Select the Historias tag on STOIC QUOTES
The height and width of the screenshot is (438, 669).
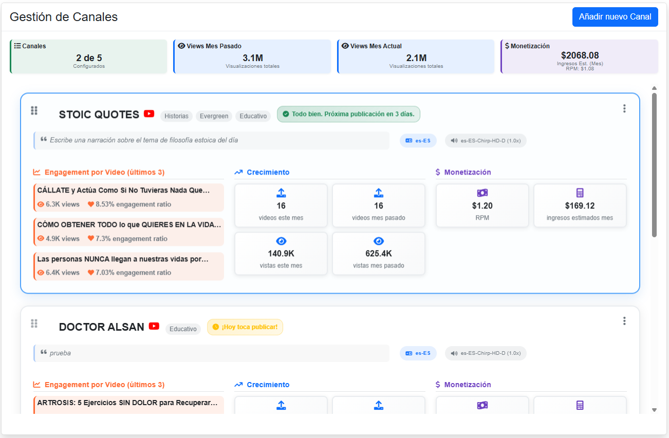(x=177, y=116)
